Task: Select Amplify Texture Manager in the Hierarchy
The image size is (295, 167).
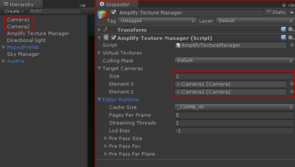Action: point(38,33)
